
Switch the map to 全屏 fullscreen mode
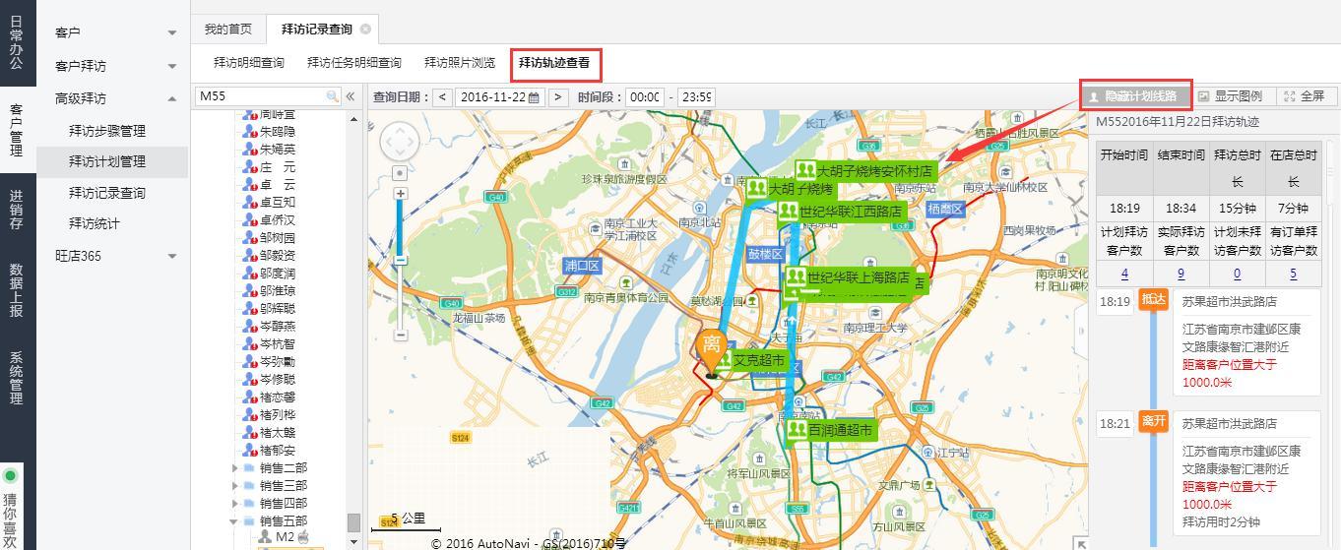click(x=1305, y=96)
